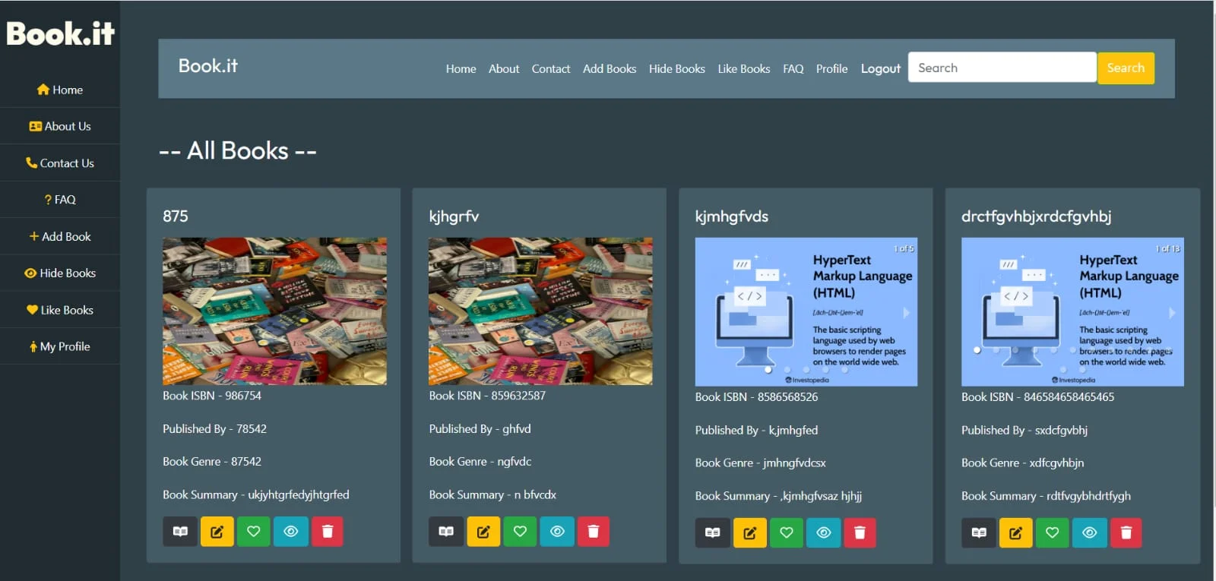Edit the drctfgvhbjxrdcfgvhbj book using the pencil icon
Viewport: 1216px width, 581px height.
point(1015,533)
